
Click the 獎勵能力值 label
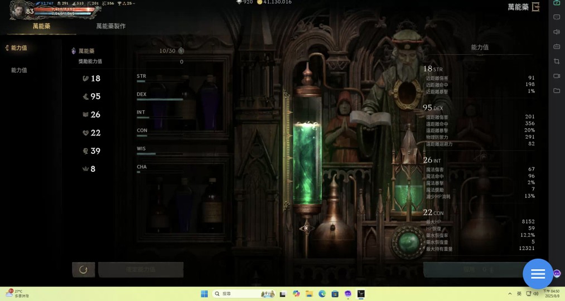(90, 61)
